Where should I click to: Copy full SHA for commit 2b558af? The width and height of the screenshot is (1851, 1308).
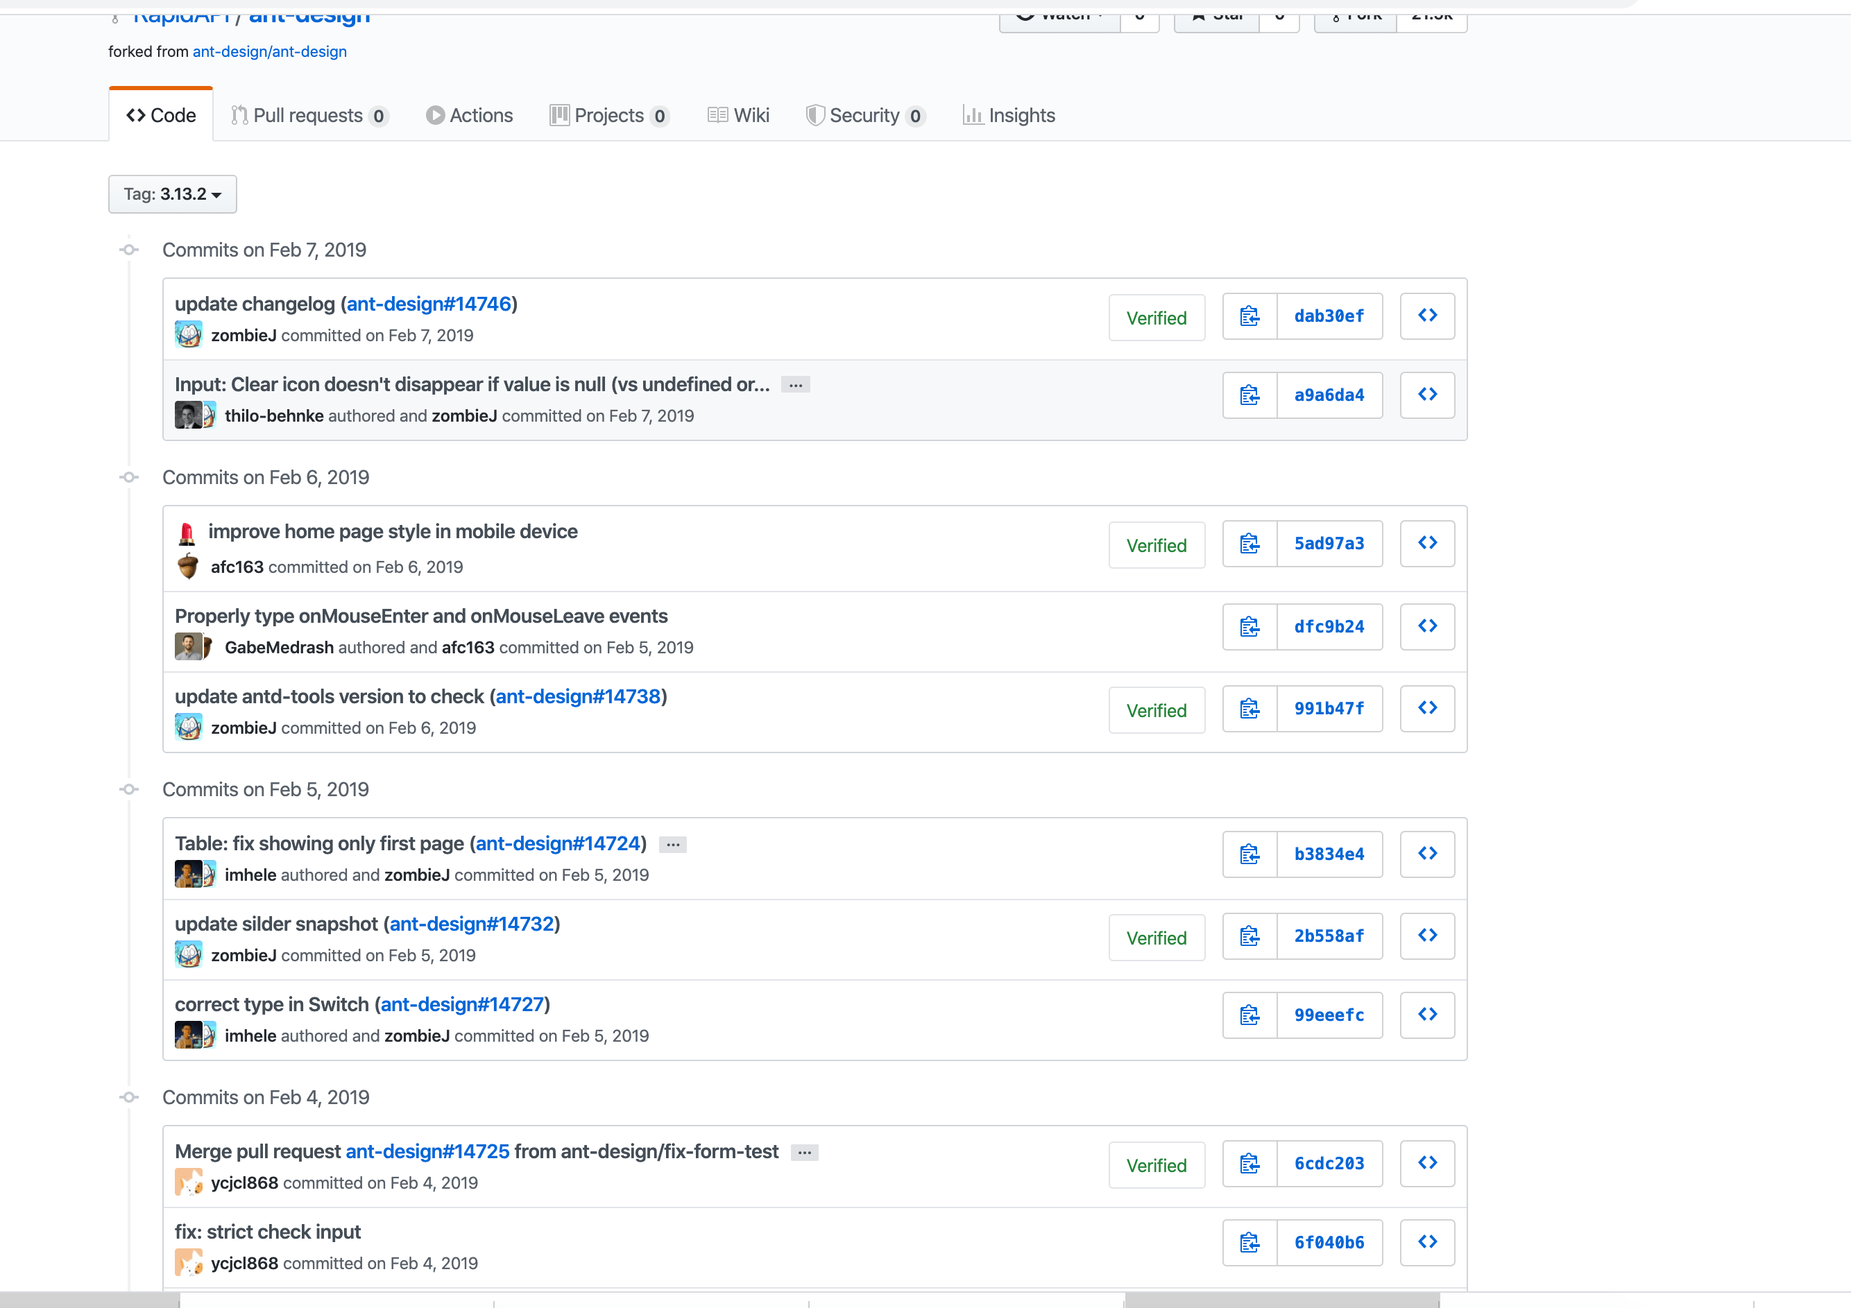click(x=1249, y=936)
